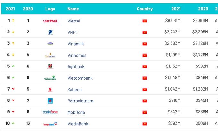This screenshot has width=218, height=131.
Task: Follow the Vietcombank name link
Action: pyautogui.click(x=80, y=78)
